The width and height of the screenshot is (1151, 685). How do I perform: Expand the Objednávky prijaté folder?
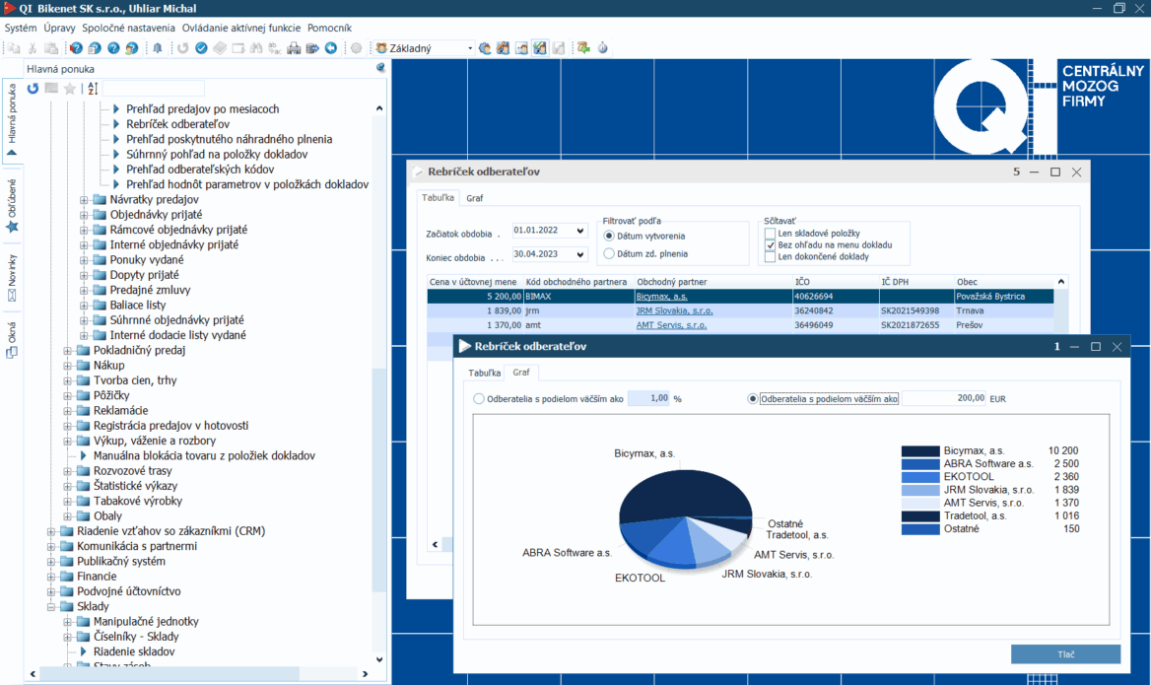[85, 215]
